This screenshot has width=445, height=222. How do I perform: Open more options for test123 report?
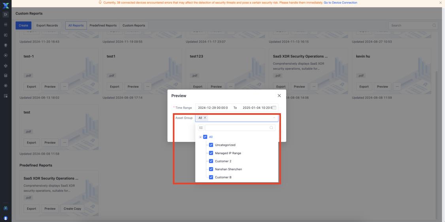(x=231, y=87)
